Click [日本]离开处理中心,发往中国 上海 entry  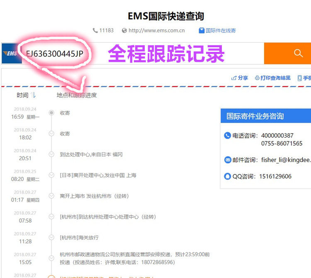point(98,175)
